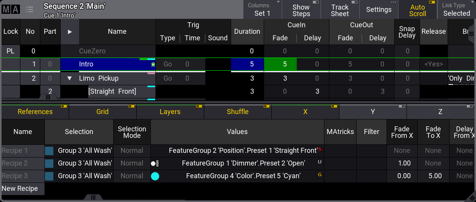Collapse the Limo Pickup cue parts
The image size is (476, 202).
click(69, 78)
